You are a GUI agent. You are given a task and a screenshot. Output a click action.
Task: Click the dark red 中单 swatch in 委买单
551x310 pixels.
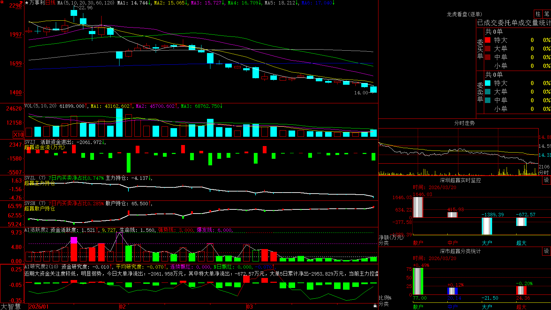click(x=488, y=57)
